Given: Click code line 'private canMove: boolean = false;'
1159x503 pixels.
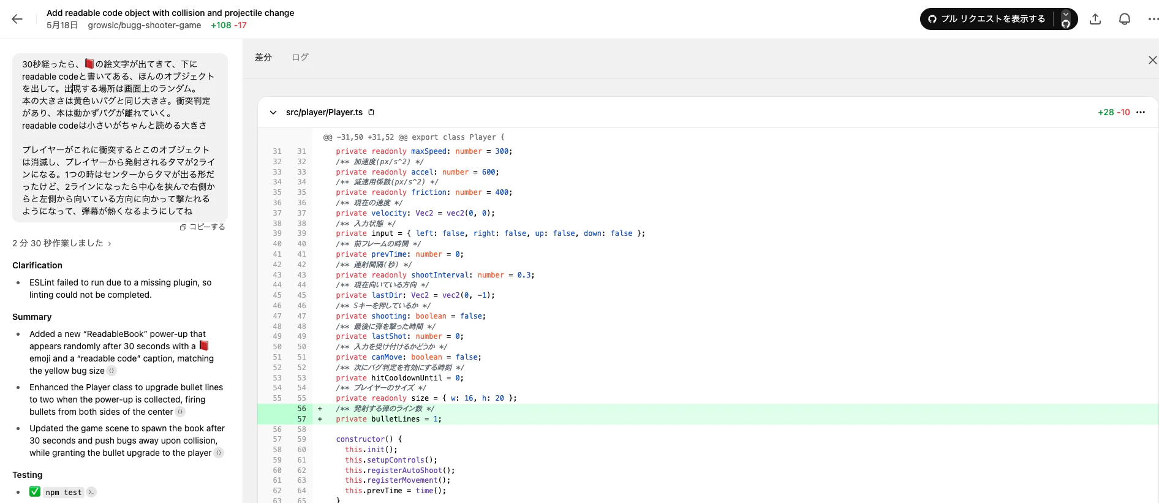Looking at the screenshot, I should tap(408, 357).
